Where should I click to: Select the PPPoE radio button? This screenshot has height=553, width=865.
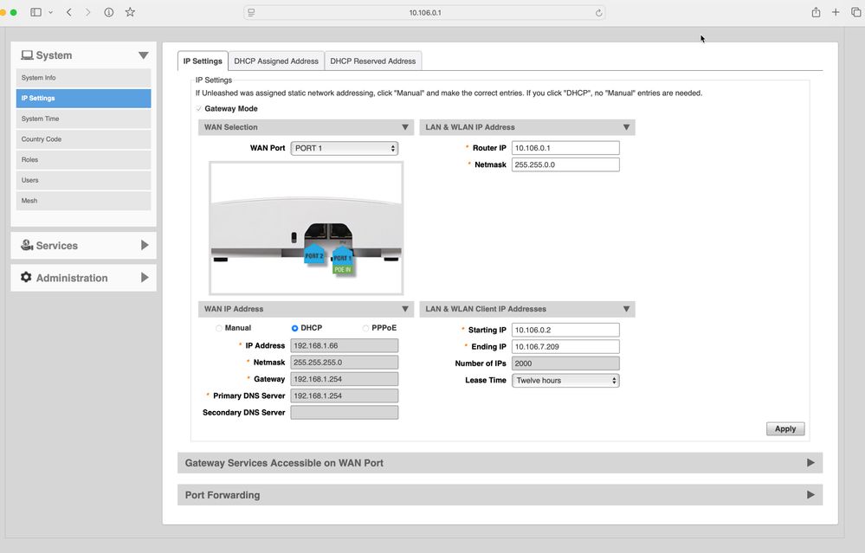click(365, 329)
